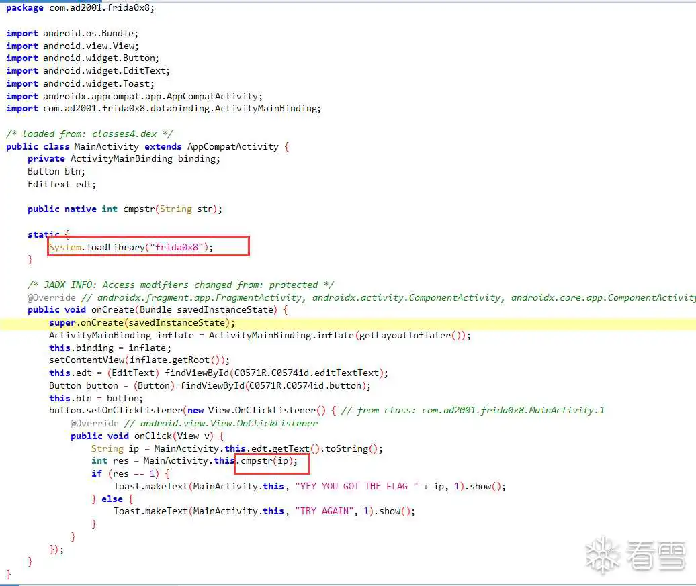Image resolution: width=696 pixels, height=586 pixels.
Task: Click the ActivityMainBinding import line
Action: pos(163,109)
